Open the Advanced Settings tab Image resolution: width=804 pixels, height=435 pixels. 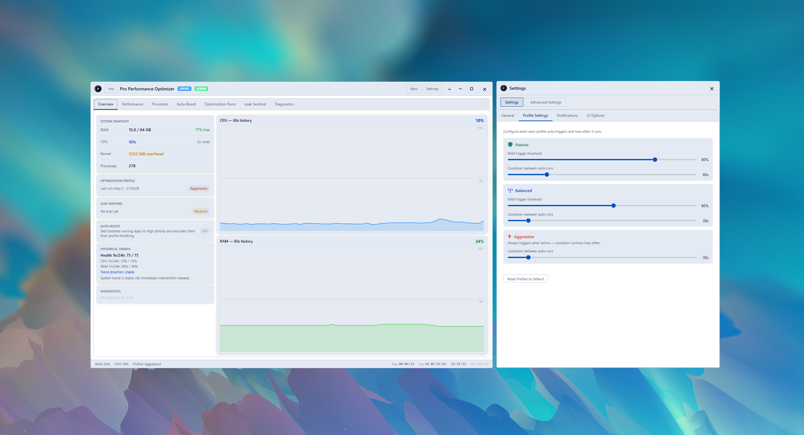pyautogui.click(x=546, y=102)
